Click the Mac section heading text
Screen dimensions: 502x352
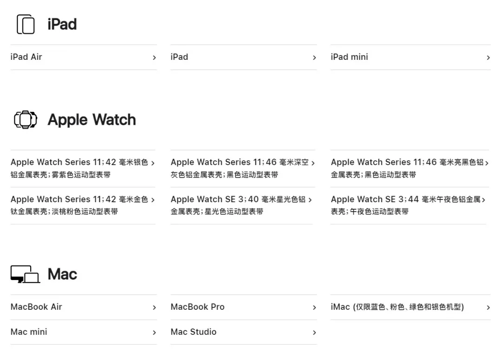(62, 274)
